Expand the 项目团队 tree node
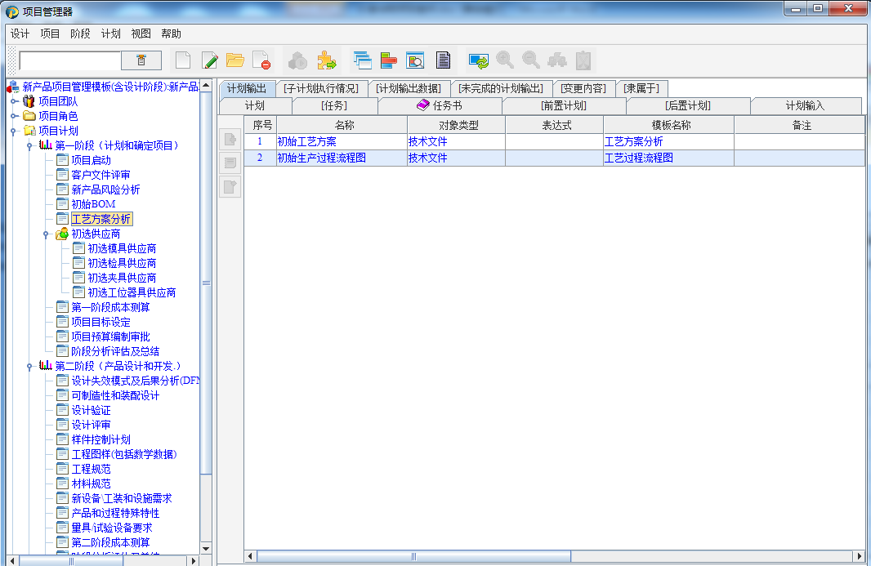The width and height of the screenshot is (871, 566). pos(14,101)
